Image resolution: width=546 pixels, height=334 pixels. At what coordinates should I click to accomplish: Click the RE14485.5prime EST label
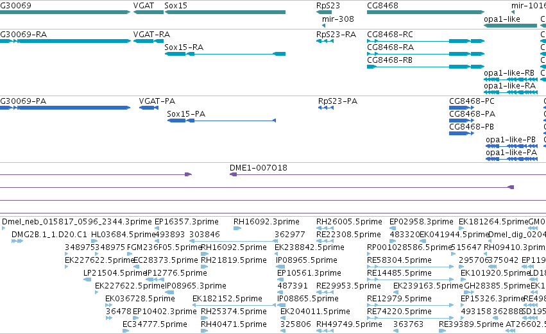(x=400, y=273)
